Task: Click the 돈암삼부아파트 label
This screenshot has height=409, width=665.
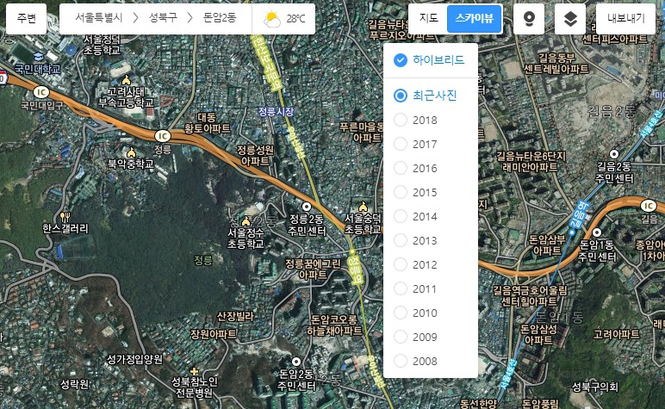Action: tap(547, 245)
